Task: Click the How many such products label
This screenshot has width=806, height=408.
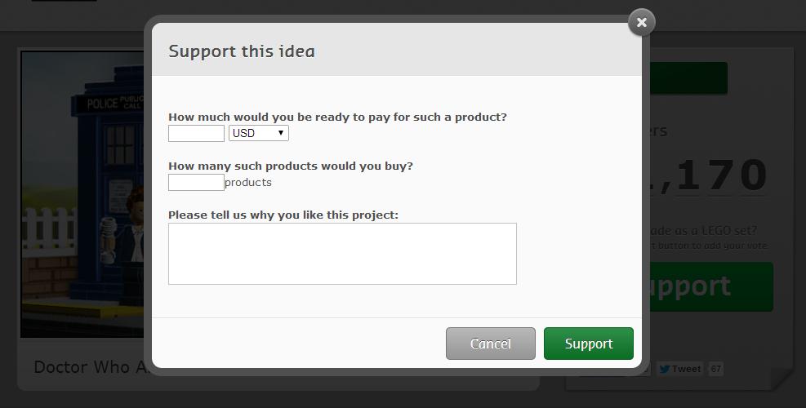Action: coord(290,166)
